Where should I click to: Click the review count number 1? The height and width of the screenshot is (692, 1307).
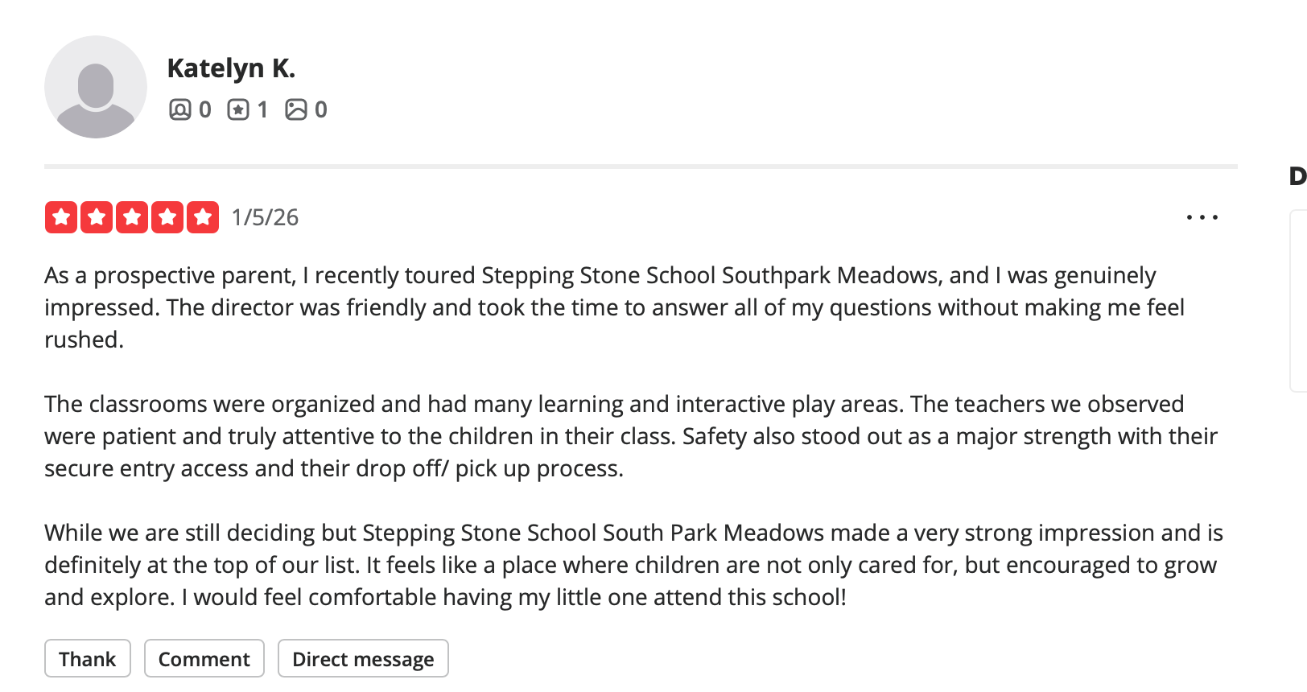click(x=262, y=109)
